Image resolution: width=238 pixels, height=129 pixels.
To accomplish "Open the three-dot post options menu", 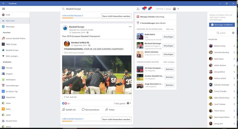I will [130, 26].
